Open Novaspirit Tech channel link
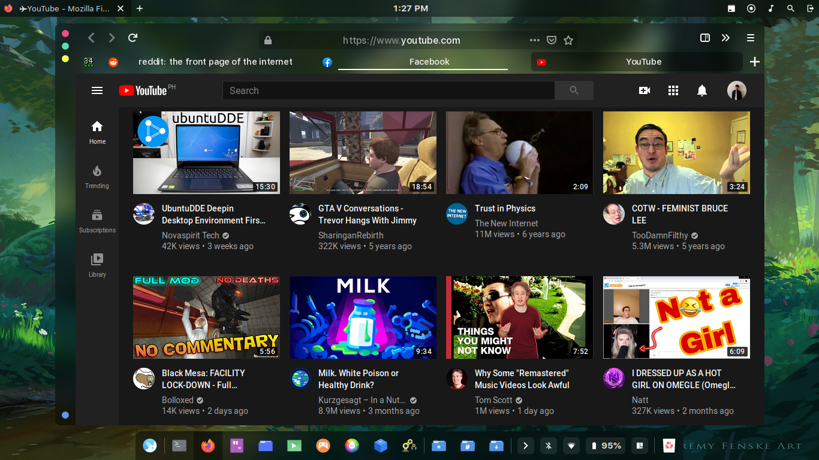 coord(191,235)
